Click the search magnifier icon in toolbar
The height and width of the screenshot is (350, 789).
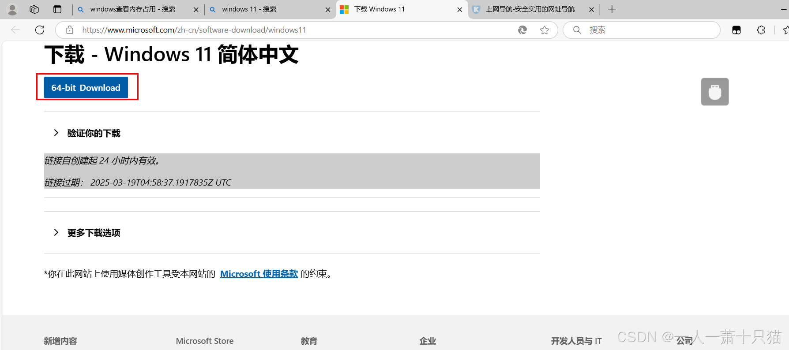(x=577, y=30)
